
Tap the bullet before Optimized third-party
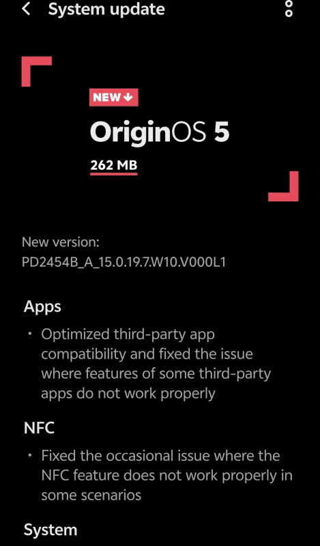coord(30,334)
